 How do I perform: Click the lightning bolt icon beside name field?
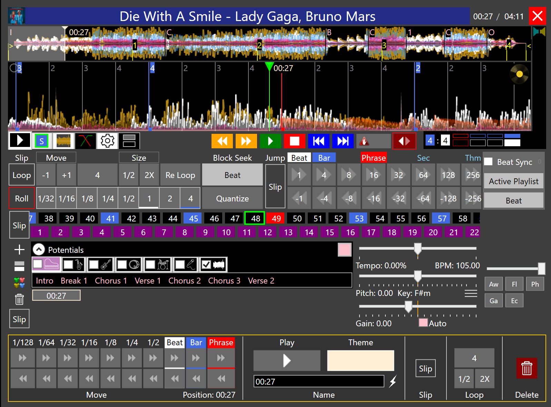coord(393,381)
